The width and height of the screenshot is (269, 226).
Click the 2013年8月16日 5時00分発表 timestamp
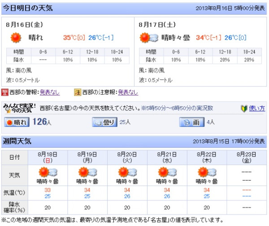click(230, 8)
